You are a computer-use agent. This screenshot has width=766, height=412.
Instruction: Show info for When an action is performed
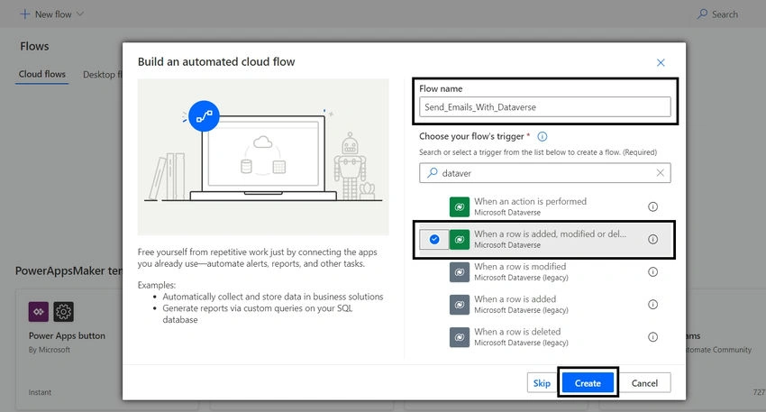(x=652, y=206)
